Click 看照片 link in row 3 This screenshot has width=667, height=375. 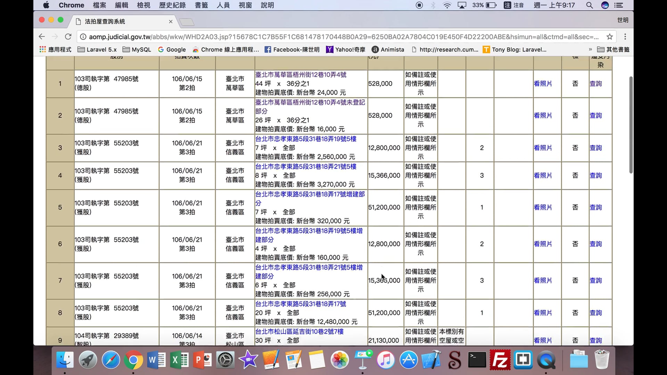coord(543,148)
